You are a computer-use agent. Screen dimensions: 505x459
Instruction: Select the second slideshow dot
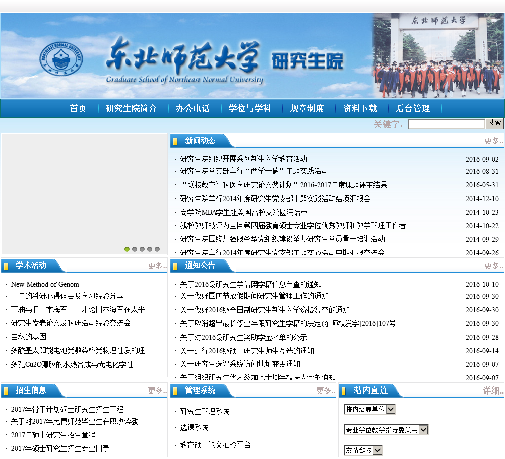135,249
